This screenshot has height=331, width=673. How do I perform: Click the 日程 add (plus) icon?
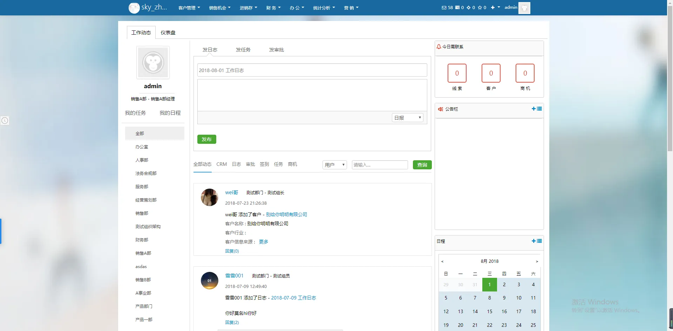point(533,241)
